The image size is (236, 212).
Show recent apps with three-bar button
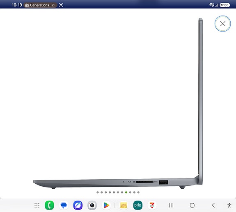point(171,205)
